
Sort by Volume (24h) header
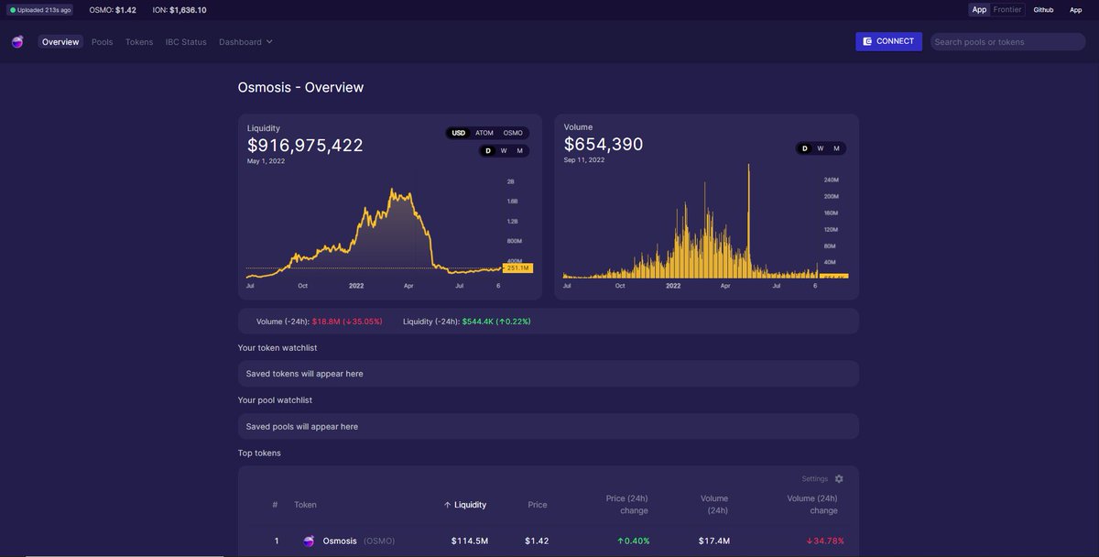click(x=714, y=505)
